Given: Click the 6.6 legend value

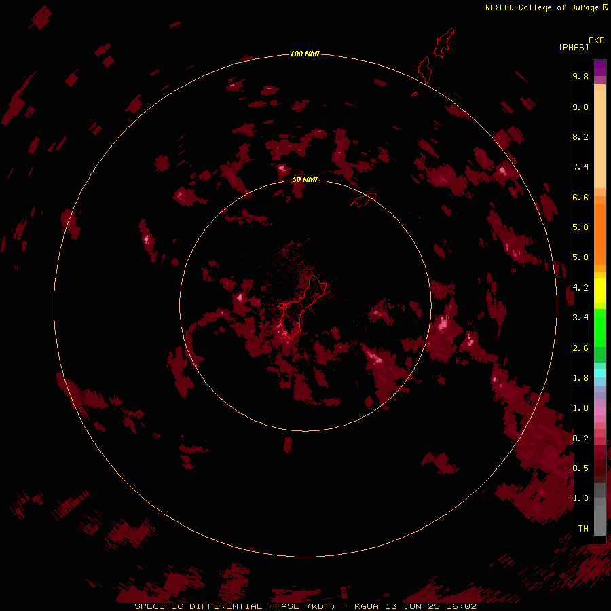Looking at the screenshot, I should point(580,197).
